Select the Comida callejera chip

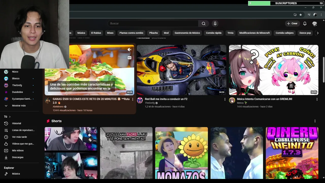[284, 33]
